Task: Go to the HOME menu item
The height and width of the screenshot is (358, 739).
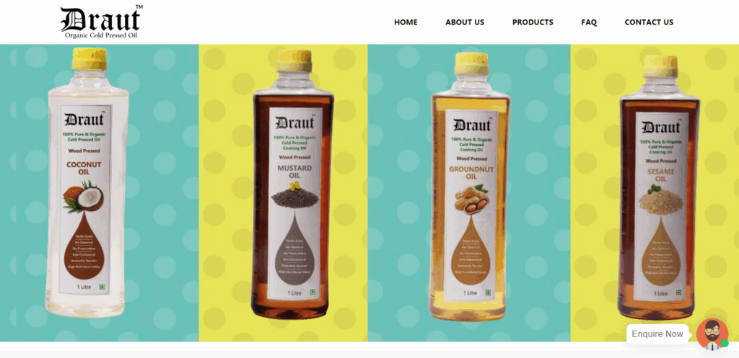Action: (406, 22)
